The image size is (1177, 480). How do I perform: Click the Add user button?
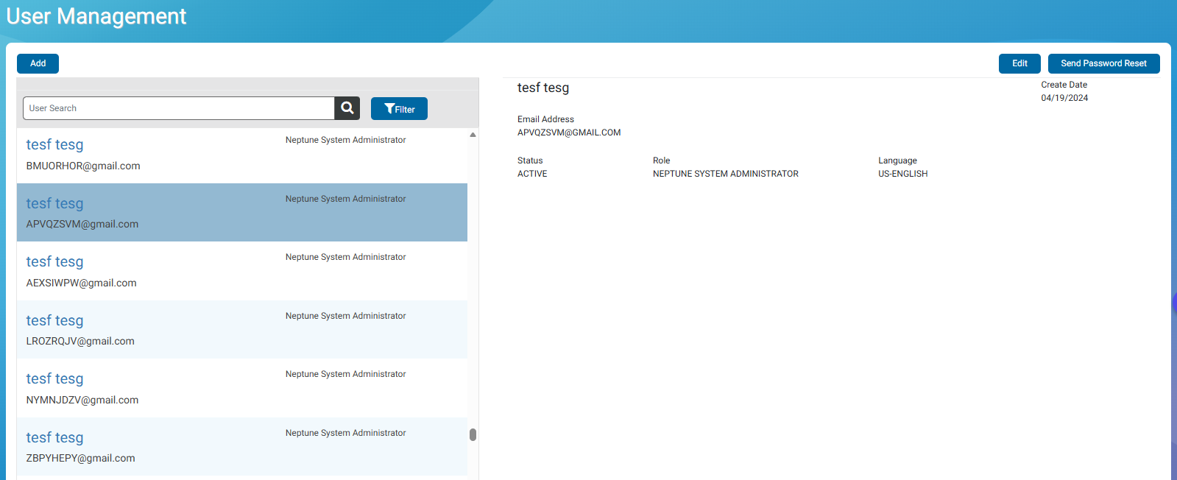coord(38,63)
